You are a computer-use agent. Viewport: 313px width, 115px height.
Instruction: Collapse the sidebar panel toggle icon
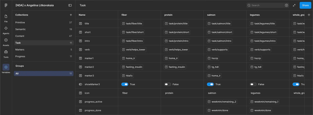[70, 5]
